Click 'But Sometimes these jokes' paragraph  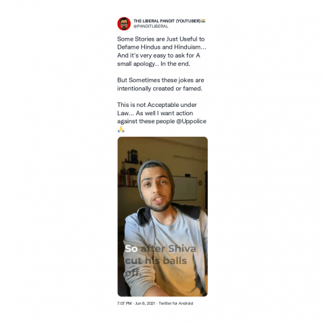[x=160, y=84]
